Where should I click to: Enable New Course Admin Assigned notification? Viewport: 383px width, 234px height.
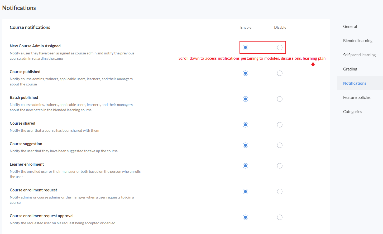click(245, 48)
